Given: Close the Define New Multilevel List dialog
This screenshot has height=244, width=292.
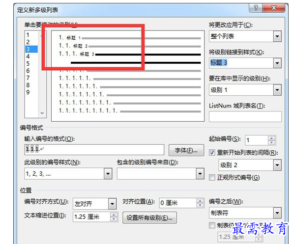Looking at the screenshot, I should click(x=273, y=8).
